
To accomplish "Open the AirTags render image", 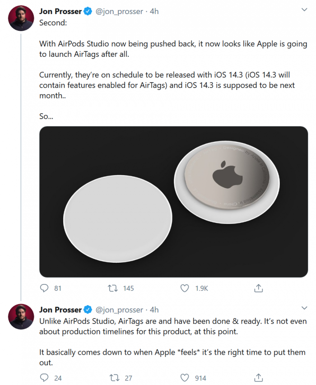I will pyautogui.click(x=173, y=202).
